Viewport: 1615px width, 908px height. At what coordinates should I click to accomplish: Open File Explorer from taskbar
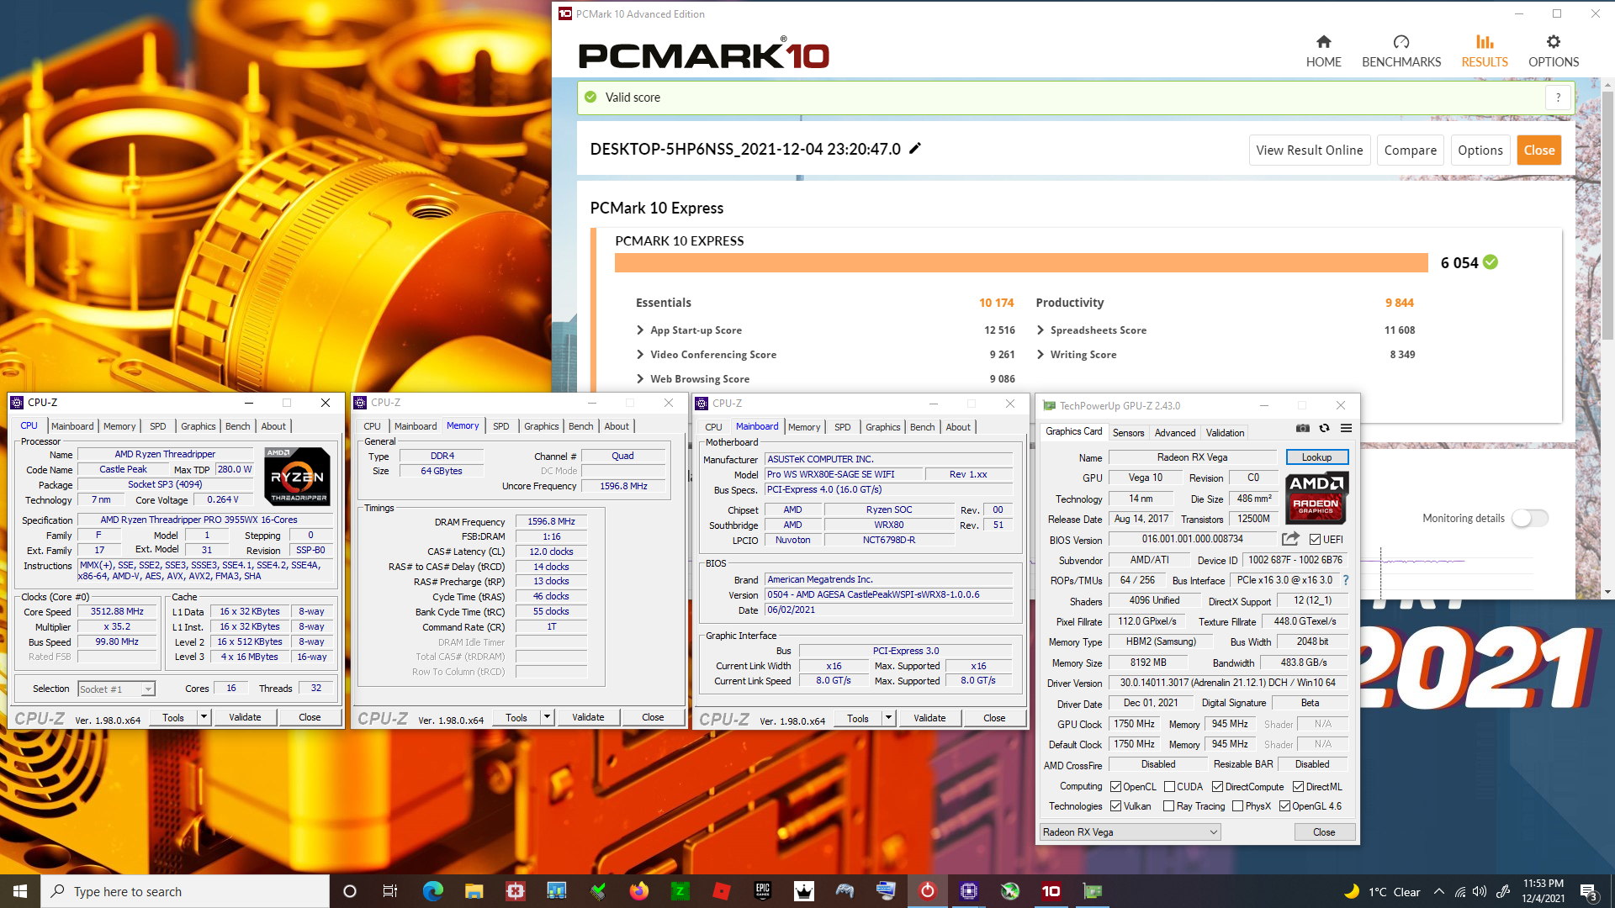click(474, 891)
